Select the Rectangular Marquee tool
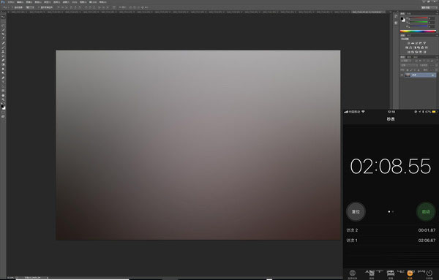Viewport: 439px width, 280px height. pos(3,21)
